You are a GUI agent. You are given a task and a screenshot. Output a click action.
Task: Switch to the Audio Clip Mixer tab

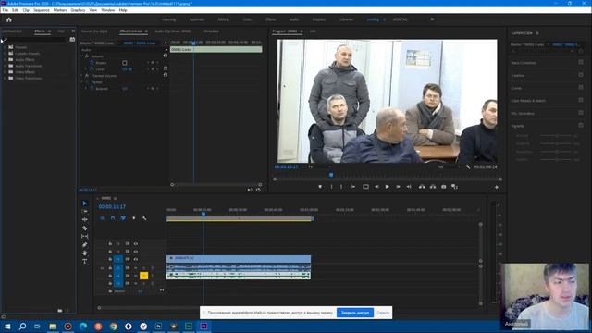(x=173, y=31)
